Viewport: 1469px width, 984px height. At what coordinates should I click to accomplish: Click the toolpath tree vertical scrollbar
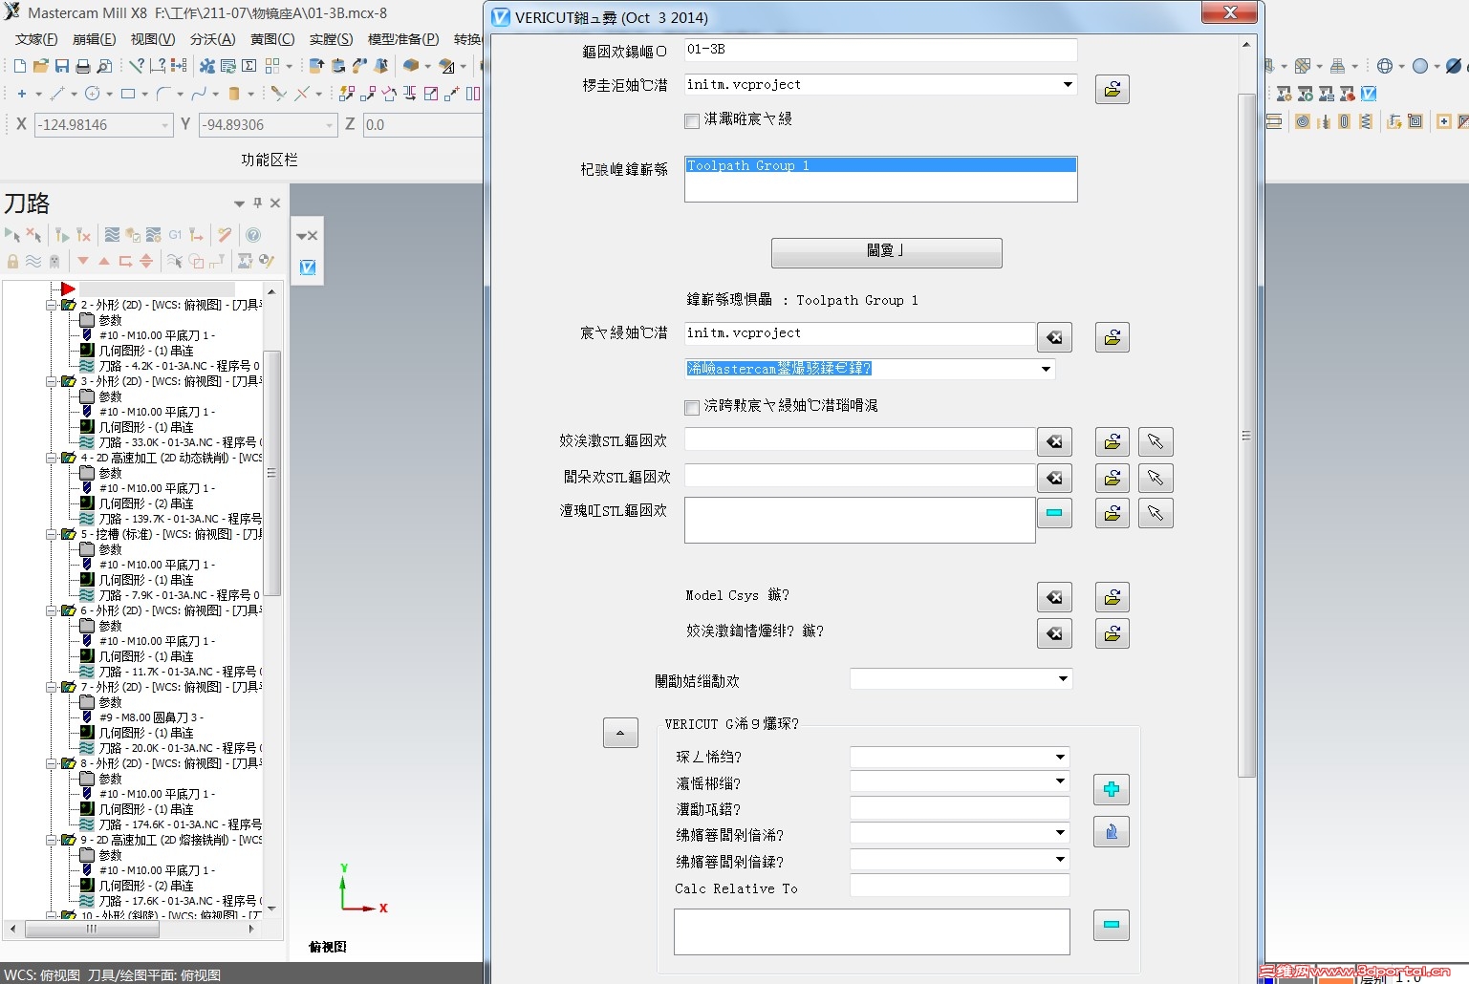click(271, 473)
